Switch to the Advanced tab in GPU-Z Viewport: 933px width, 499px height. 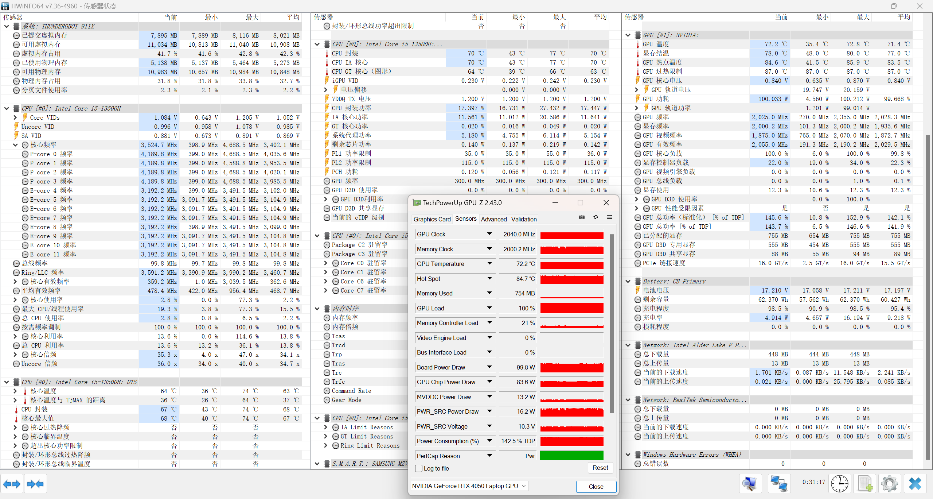coord(494,219)
